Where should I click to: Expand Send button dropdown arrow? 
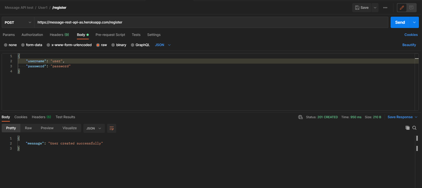pos(415,22)
